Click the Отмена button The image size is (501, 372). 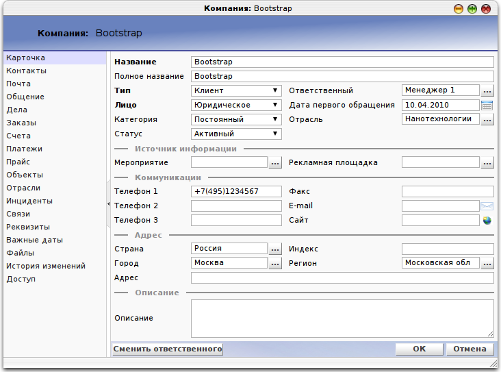470,349
